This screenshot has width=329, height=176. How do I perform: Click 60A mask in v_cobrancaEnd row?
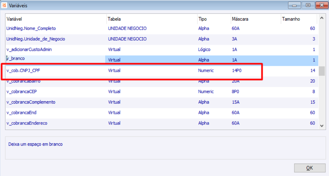pyautogui.click(x=236, y=113)
